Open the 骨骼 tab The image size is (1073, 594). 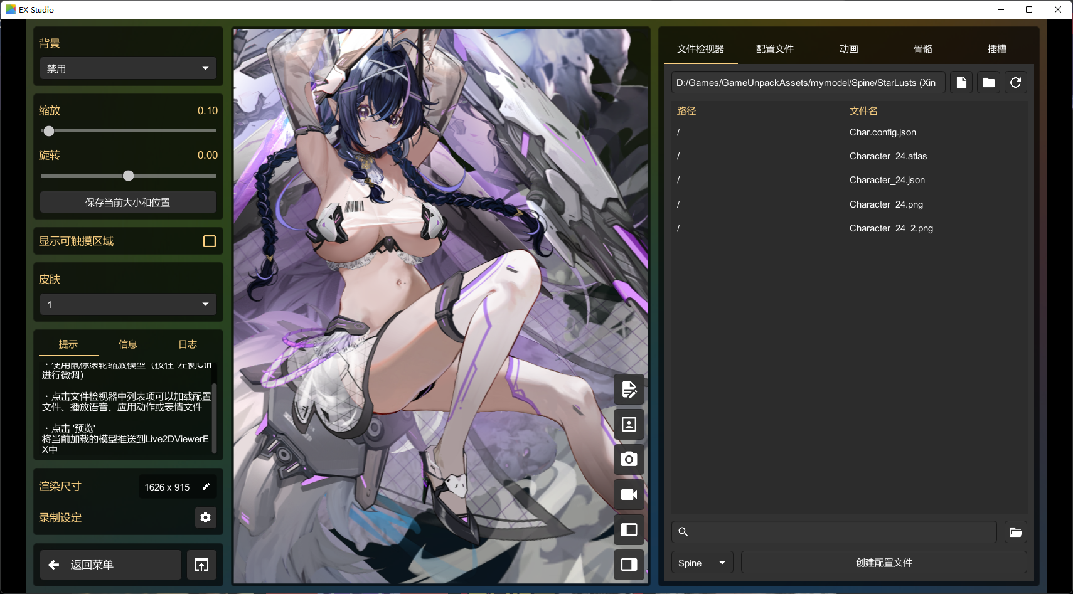(x=922, y=49)
